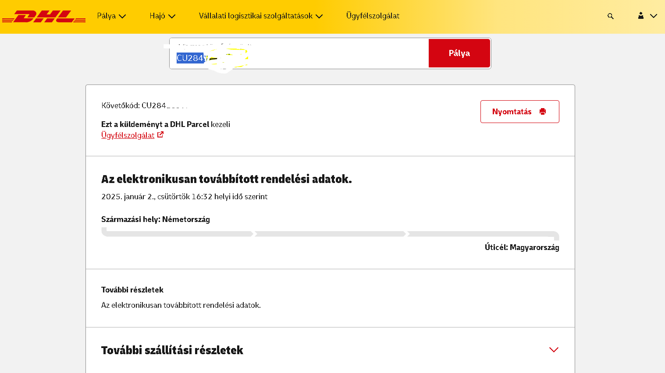Click the external link icon beside Ügyfélszolgálat

(160, 135)
